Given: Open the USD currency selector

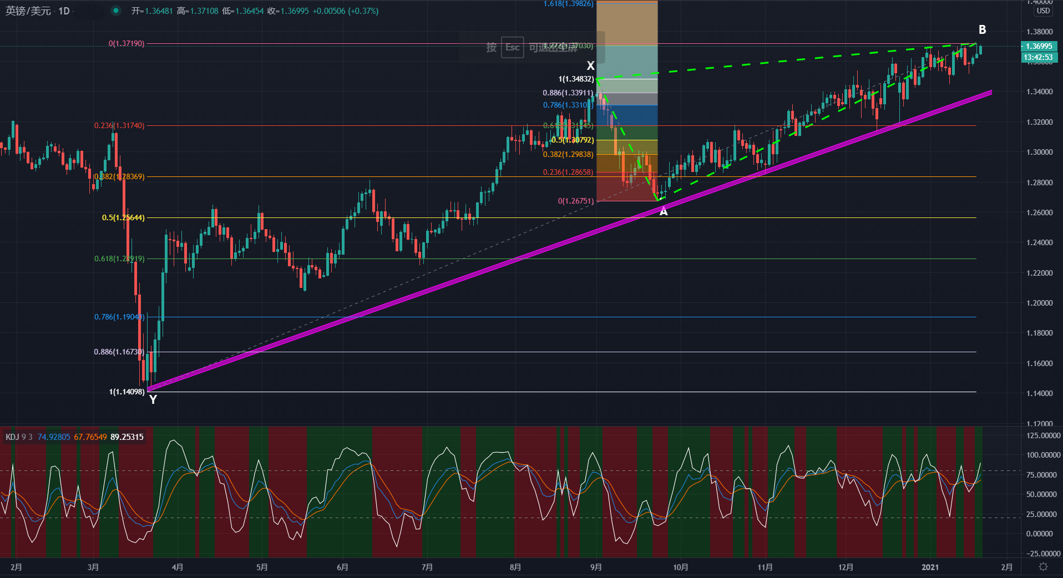Looking at the screenshot, I should [x=1043, y=11].
